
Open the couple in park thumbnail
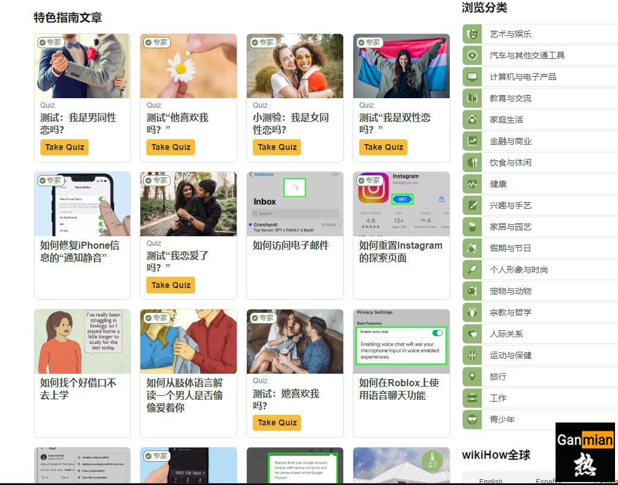click(189, 204)
